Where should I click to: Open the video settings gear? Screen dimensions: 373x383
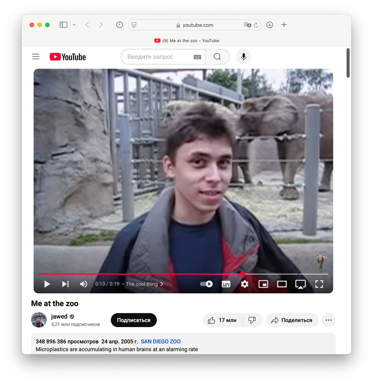tap(245, 284)
